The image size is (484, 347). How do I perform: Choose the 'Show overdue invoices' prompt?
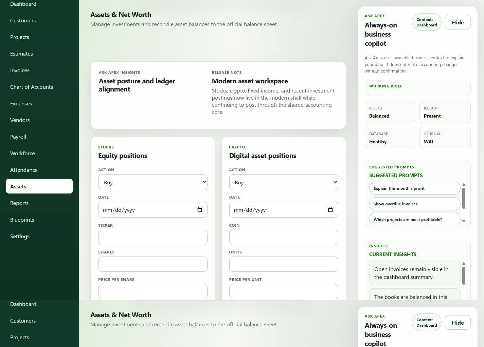[x=415, y=204]
